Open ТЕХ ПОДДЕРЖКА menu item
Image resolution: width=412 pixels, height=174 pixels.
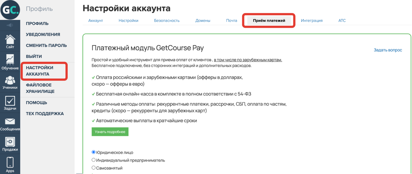pyautogui.click(x=45, y=114)
